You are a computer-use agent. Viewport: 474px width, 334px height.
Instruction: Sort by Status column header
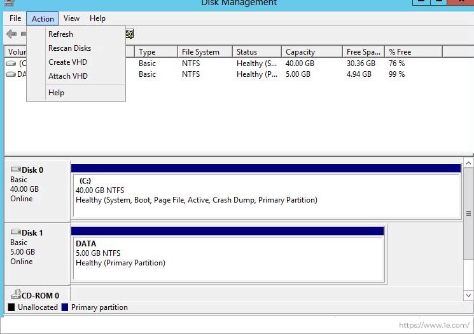[257, 52]
